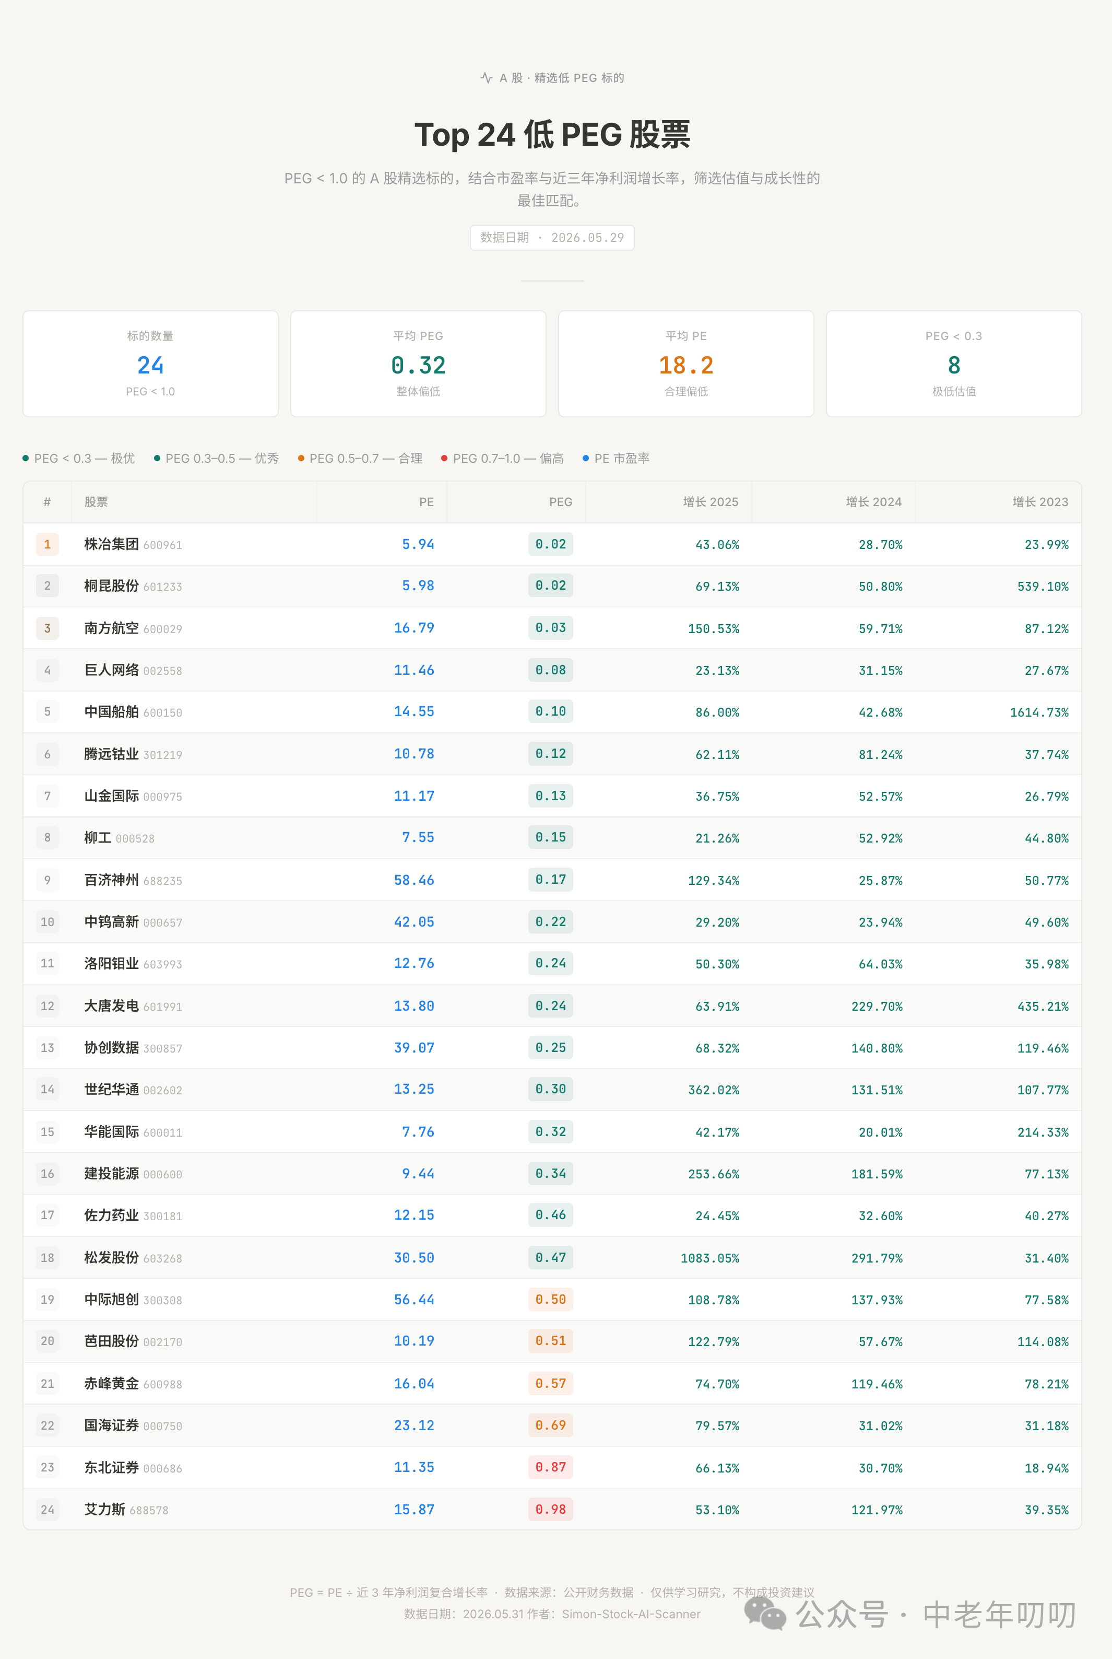Viewport: 1112px width, 1659px height.
Task: Select stock name 洛阳钼业 603993
Action: 133,964
